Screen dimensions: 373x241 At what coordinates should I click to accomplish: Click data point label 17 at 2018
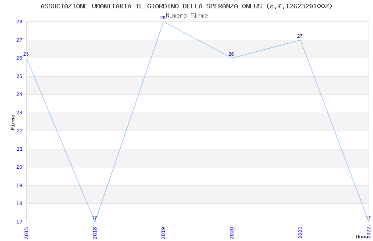click(x=94, y=218)
